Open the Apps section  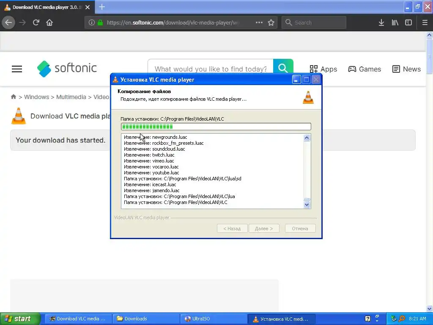pyautogui.click(x=323, y=69)
